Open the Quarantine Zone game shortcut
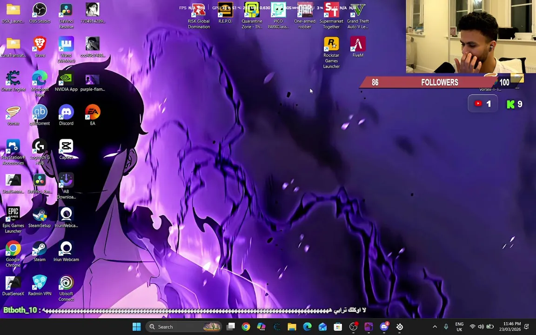 [252, 16]
